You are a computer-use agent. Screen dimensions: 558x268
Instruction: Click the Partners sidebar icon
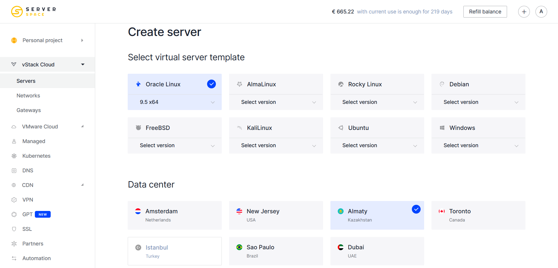click(14, 244)
